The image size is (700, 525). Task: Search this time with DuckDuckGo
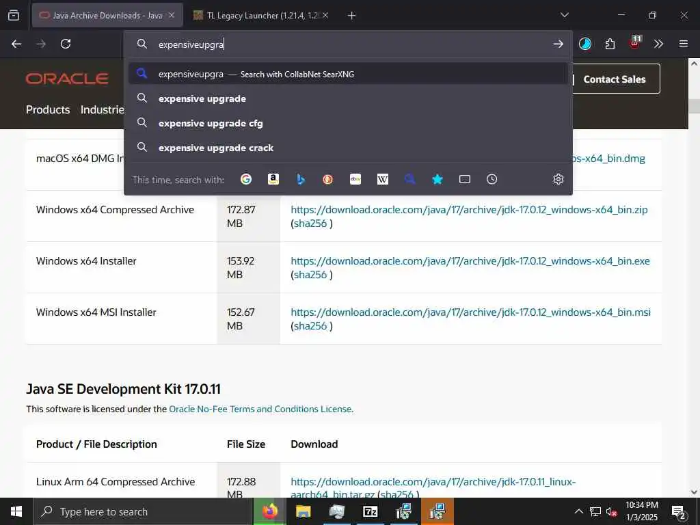pyautogui.click(x=328, y=180)
